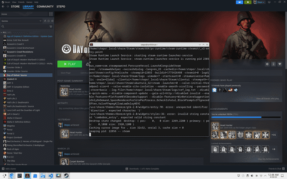Select Rome: Total War in the list

(28, 153)
